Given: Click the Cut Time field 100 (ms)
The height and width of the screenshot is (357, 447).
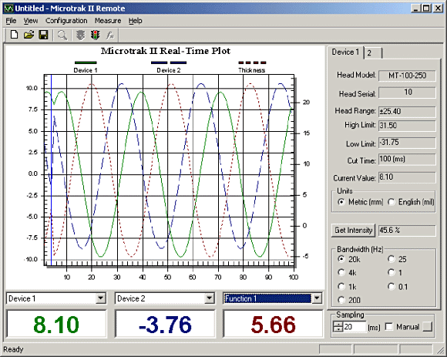Looking at the screenshot, I should coord(407,160).
